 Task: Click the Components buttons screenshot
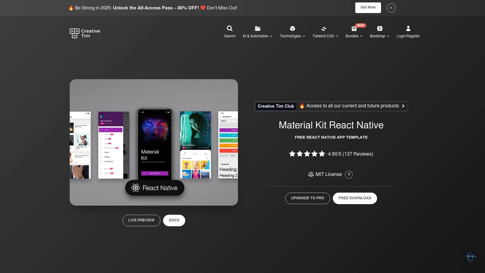228,145
